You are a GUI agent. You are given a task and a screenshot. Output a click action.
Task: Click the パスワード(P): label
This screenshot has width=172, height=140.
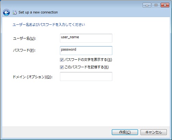(24, 50)
